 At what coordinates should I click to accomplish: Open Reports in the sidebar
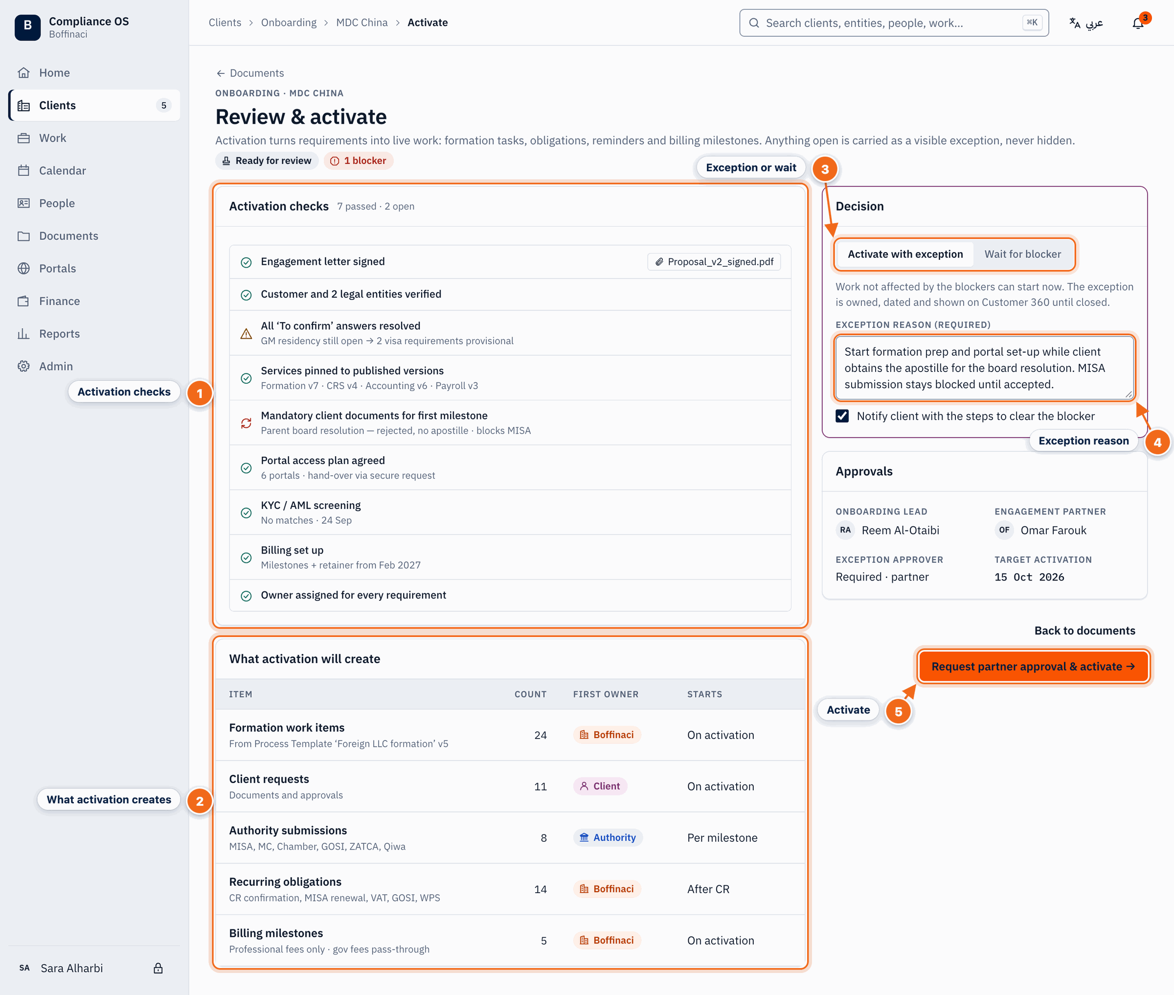coord(94,334)
